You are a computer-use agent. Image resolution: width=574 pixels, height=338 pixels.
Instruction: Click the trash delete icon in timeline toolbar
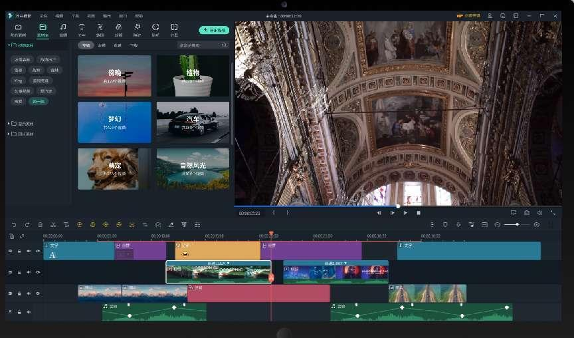tap(40, 224)
